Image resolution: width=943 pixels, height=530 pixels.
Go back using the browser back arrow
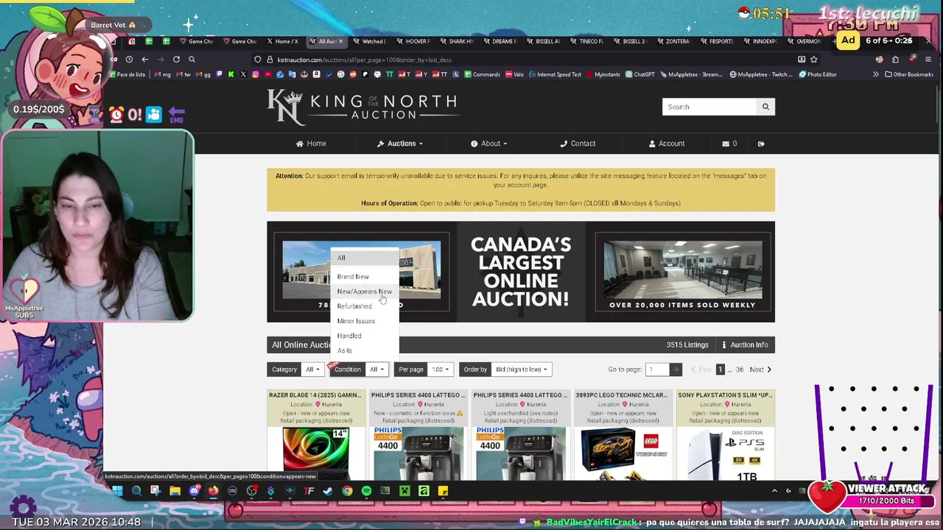[x=145, y=60]
